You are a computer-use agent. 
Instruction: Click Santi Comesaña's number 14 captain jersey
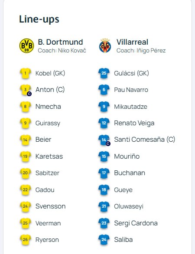[104, 140]
